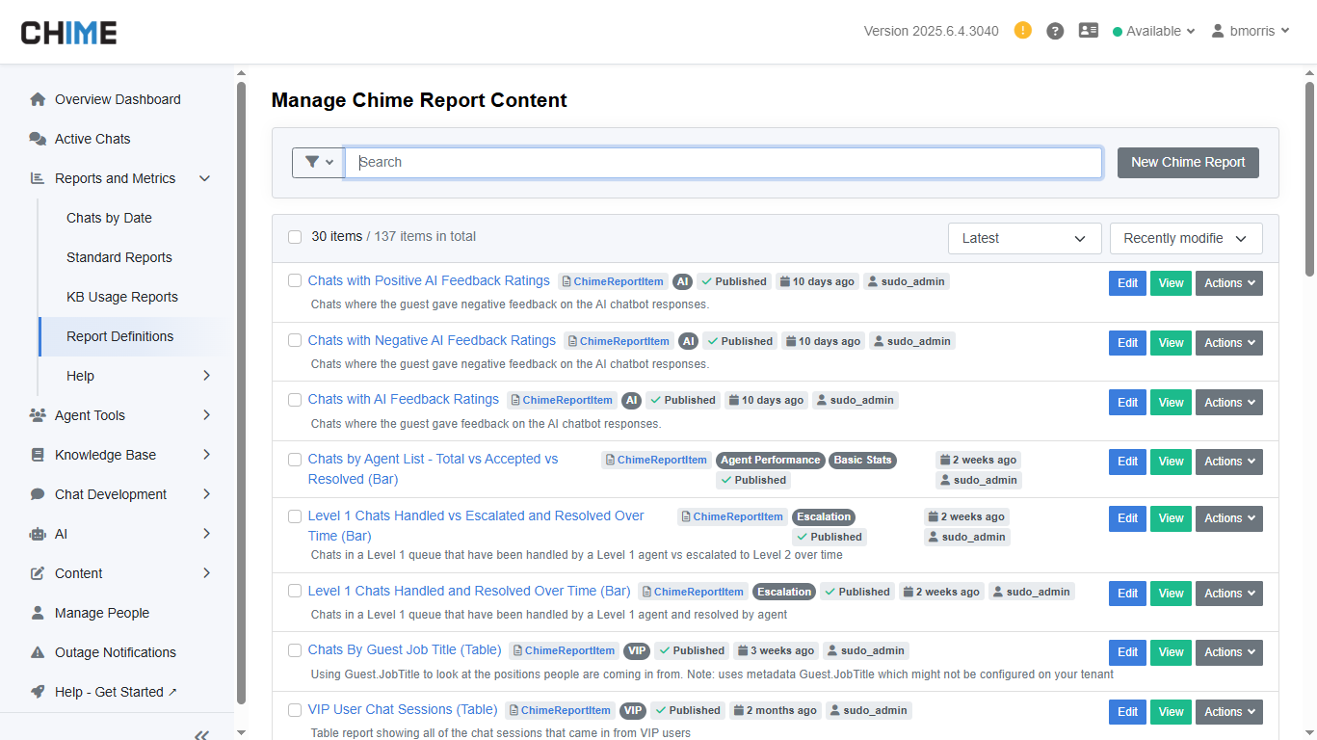Click the green Available status dot
The width and height of the screenshot is (1317, 740).
(1118, 32)
